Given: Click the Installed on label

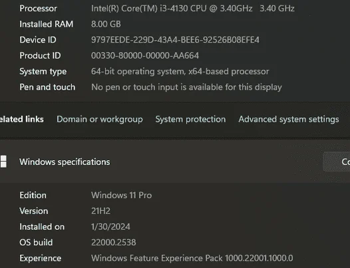Looking at the screenshot, I should [42, 227].
